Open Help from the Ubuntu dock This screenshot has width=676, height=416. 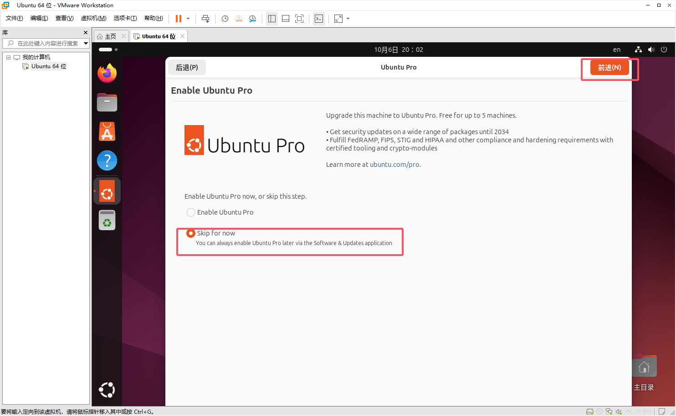107,160
